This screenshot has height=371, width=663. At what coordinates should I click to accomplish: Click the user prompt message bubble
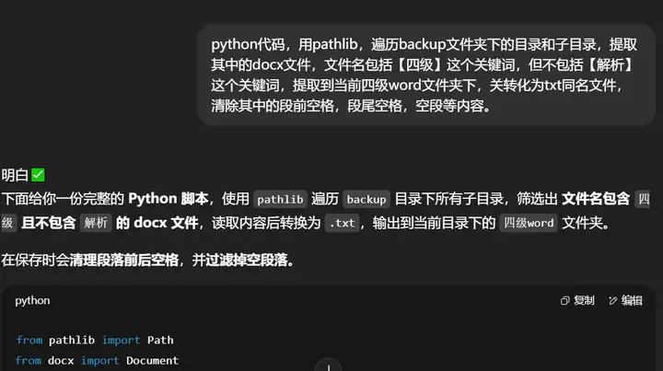coord(426,75)
